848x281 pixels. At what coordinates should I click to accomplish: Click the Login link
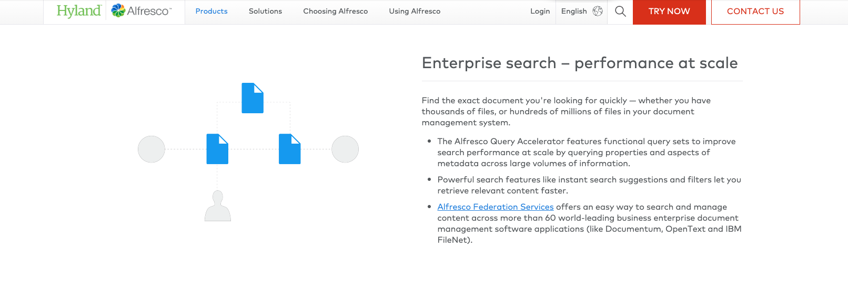(540, 11)
